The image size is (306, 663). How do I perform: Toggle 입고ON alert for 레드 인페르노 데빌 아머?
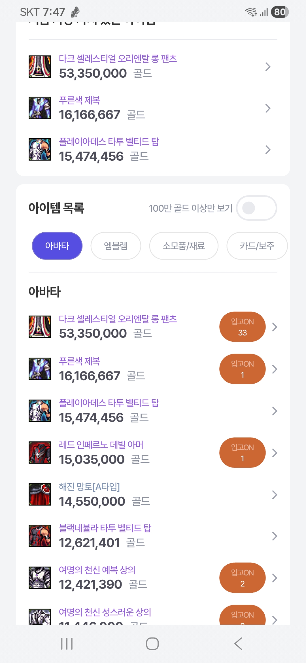pyautogui.click(x=242, y=453)
